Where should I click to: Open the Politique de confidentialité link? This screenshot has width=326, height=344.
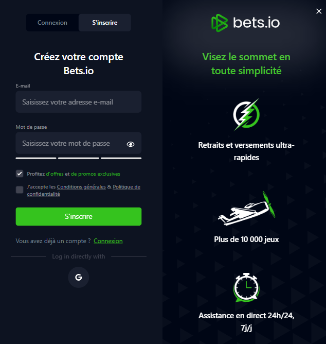coord(83,190)
